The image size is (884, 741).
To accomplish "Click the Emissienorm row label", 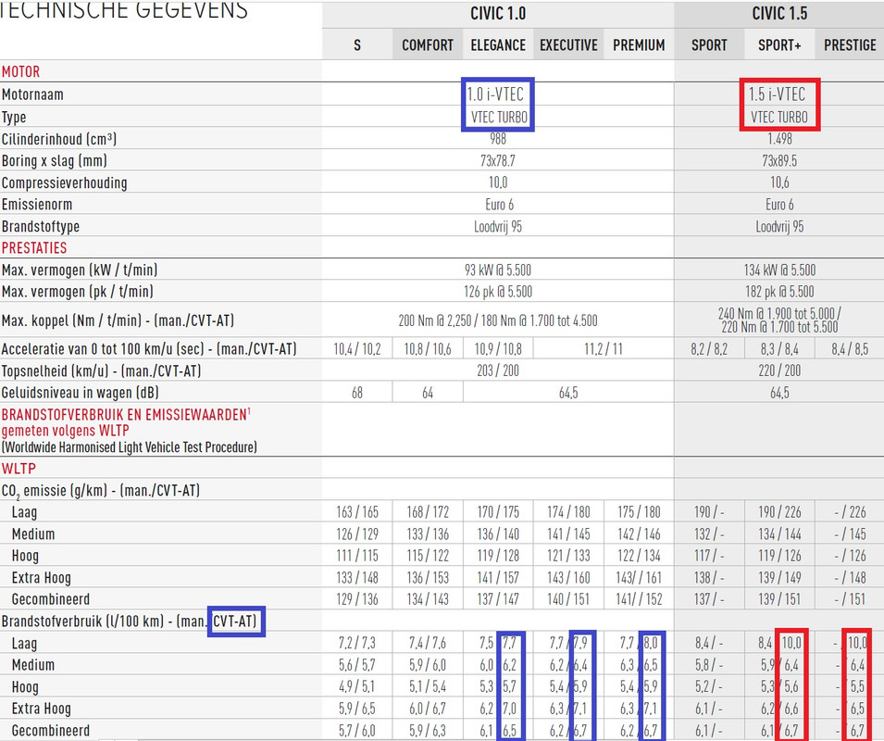I will tap(37, 204).
